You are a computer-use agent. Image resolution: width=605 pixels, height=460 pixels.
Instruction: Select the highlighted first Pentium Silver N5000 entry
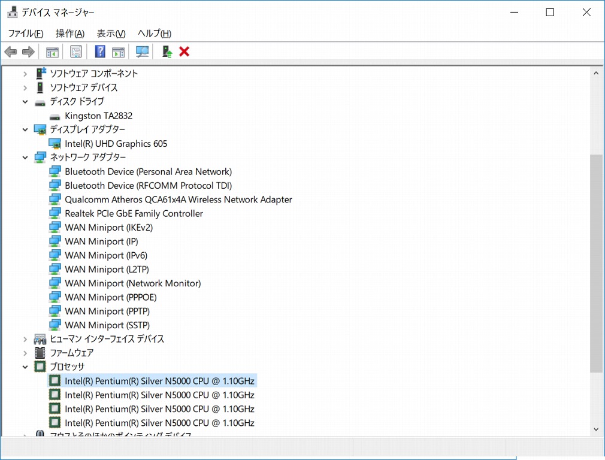[159, 381]
